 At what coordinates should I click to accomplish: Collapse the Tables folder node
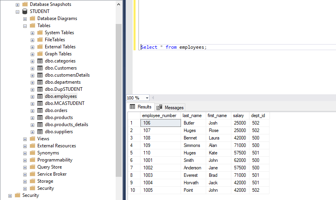pyautogui.click(x=25, y=26)
